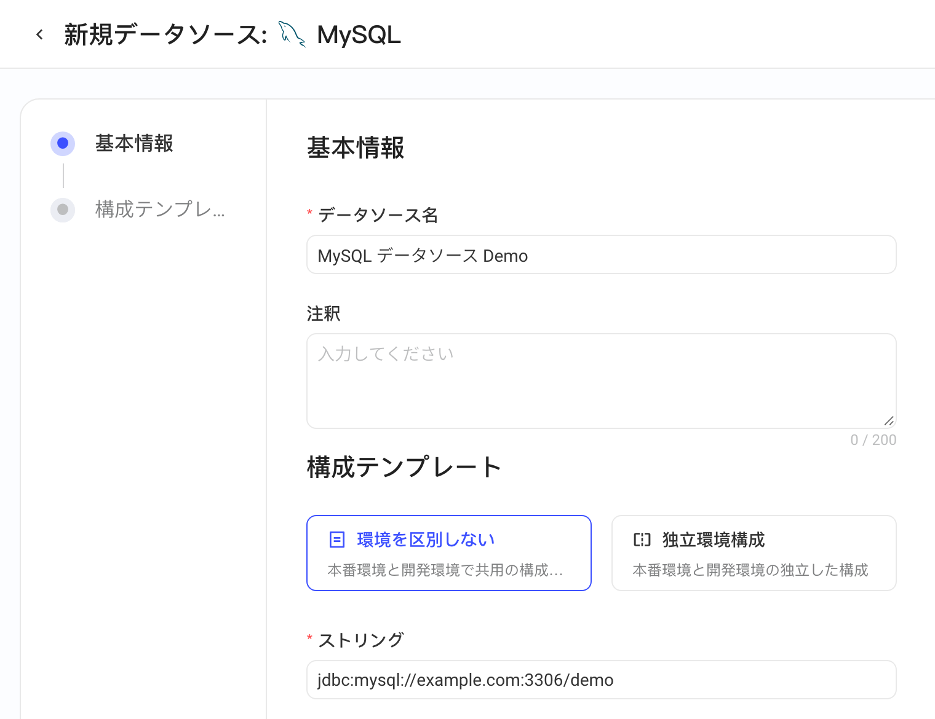Click the ストリング field label

click(360, 640)
